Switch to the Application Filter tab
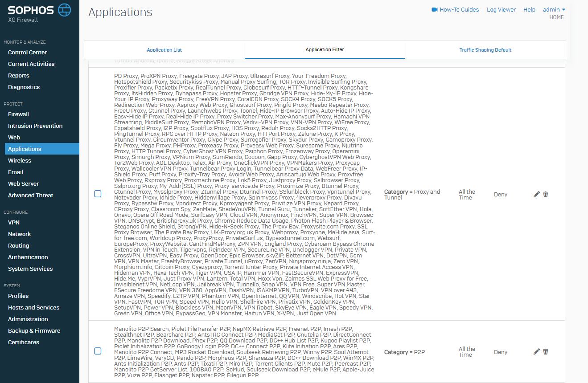 click(x=325, y=50)
